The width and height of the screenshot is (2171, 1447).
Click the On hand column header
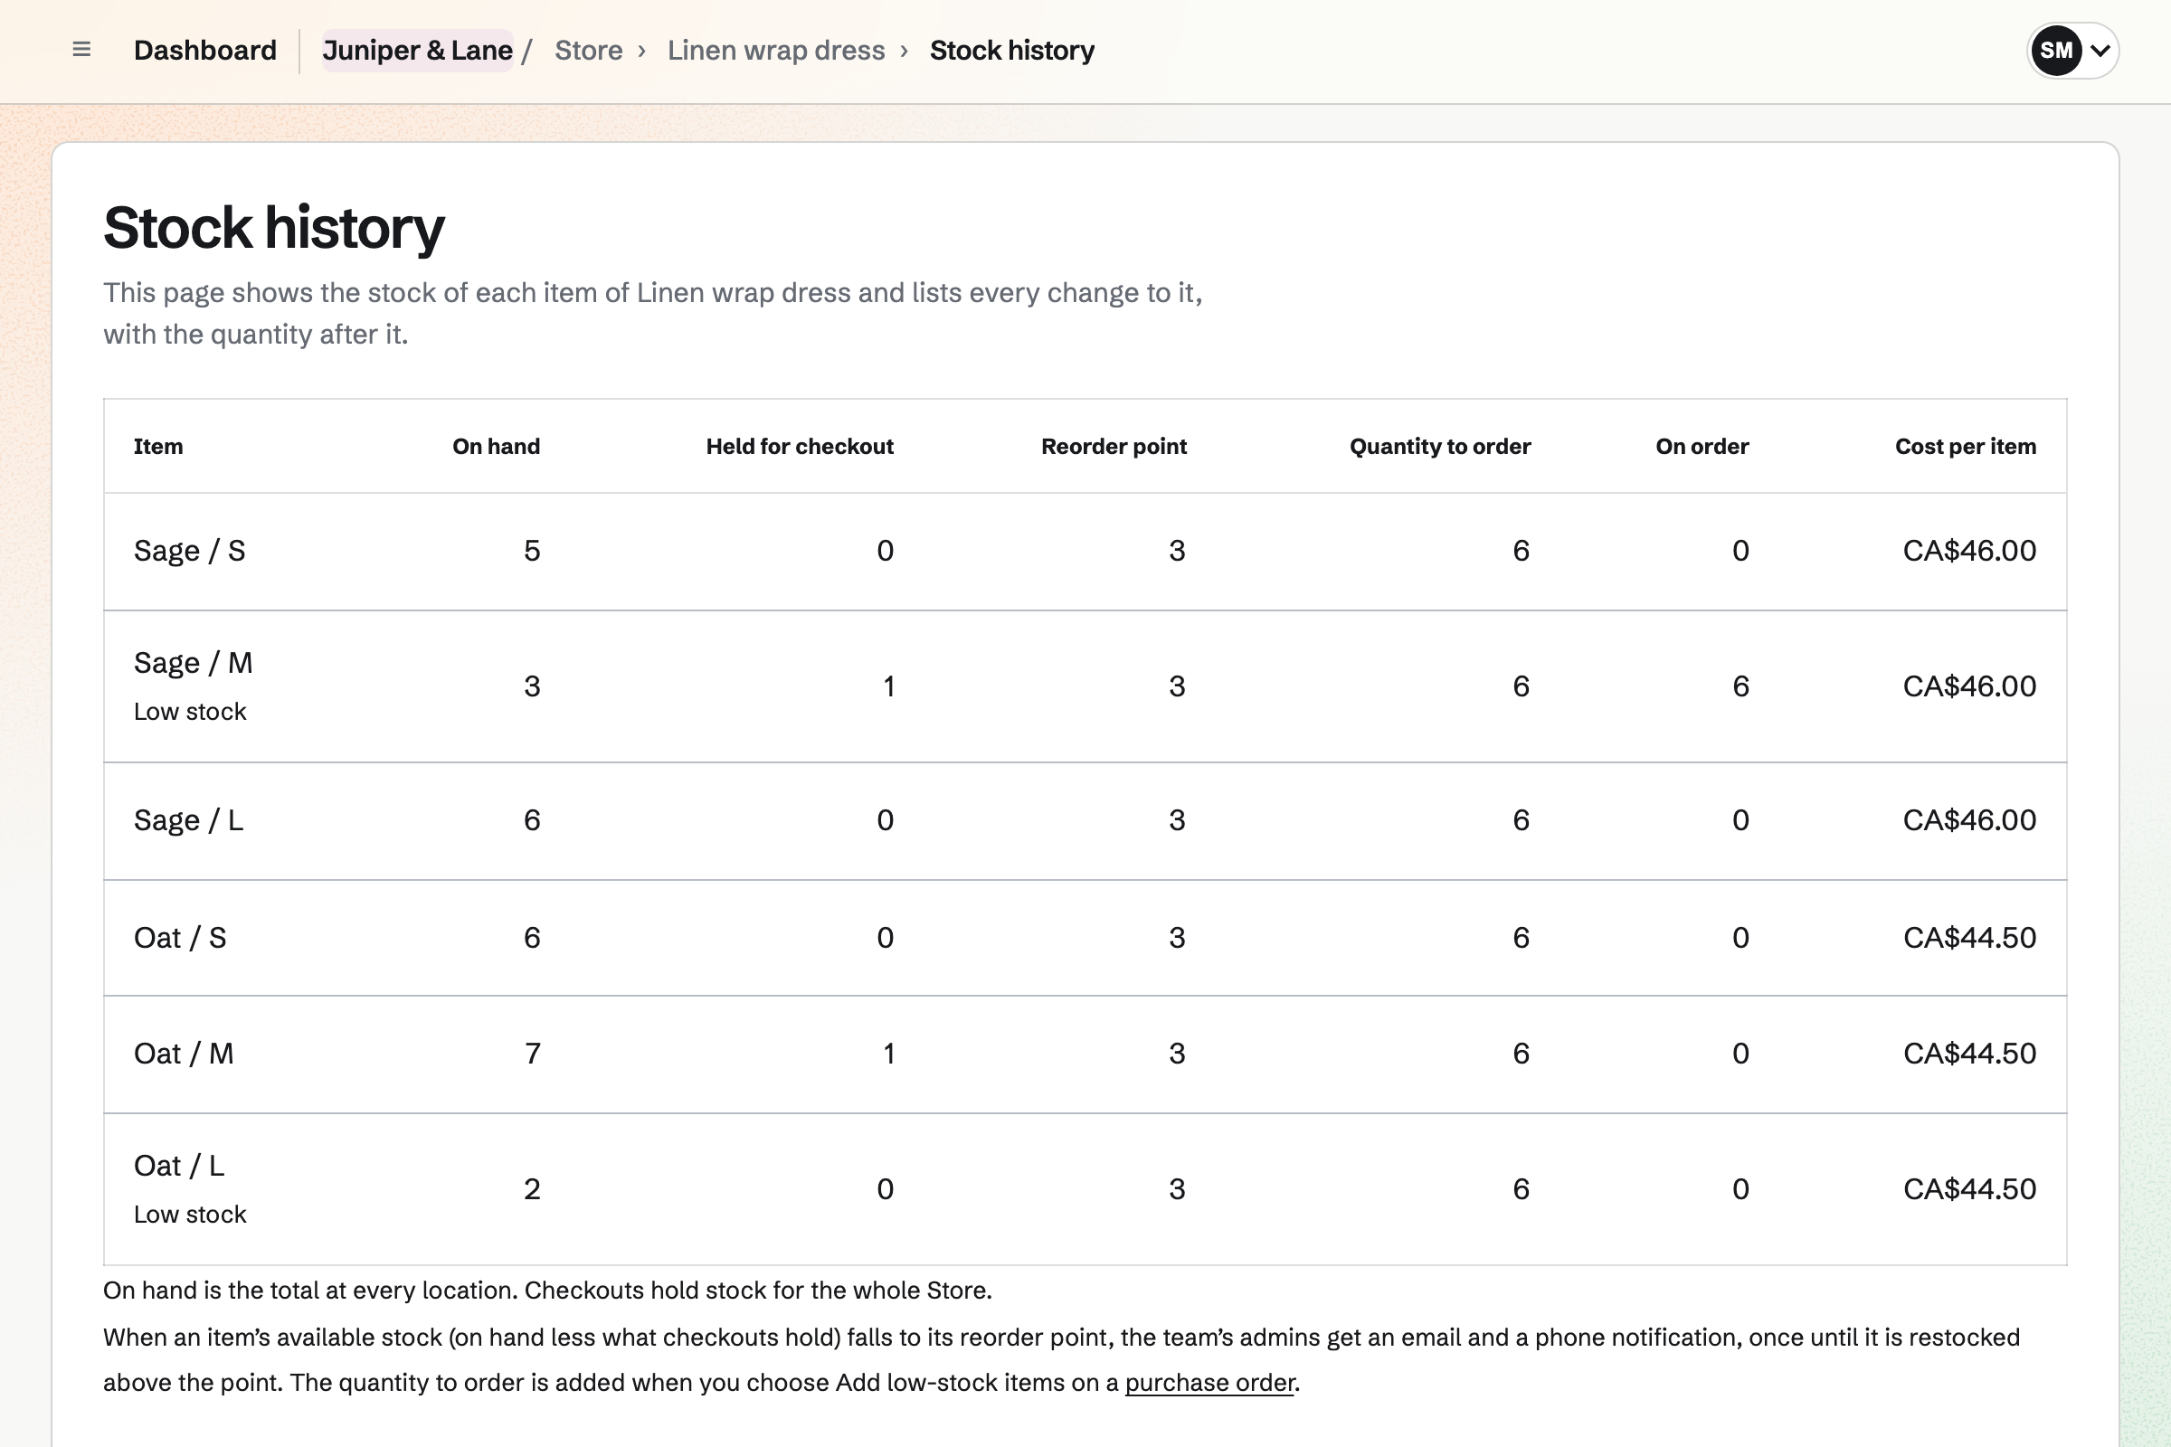coord(496,447)
